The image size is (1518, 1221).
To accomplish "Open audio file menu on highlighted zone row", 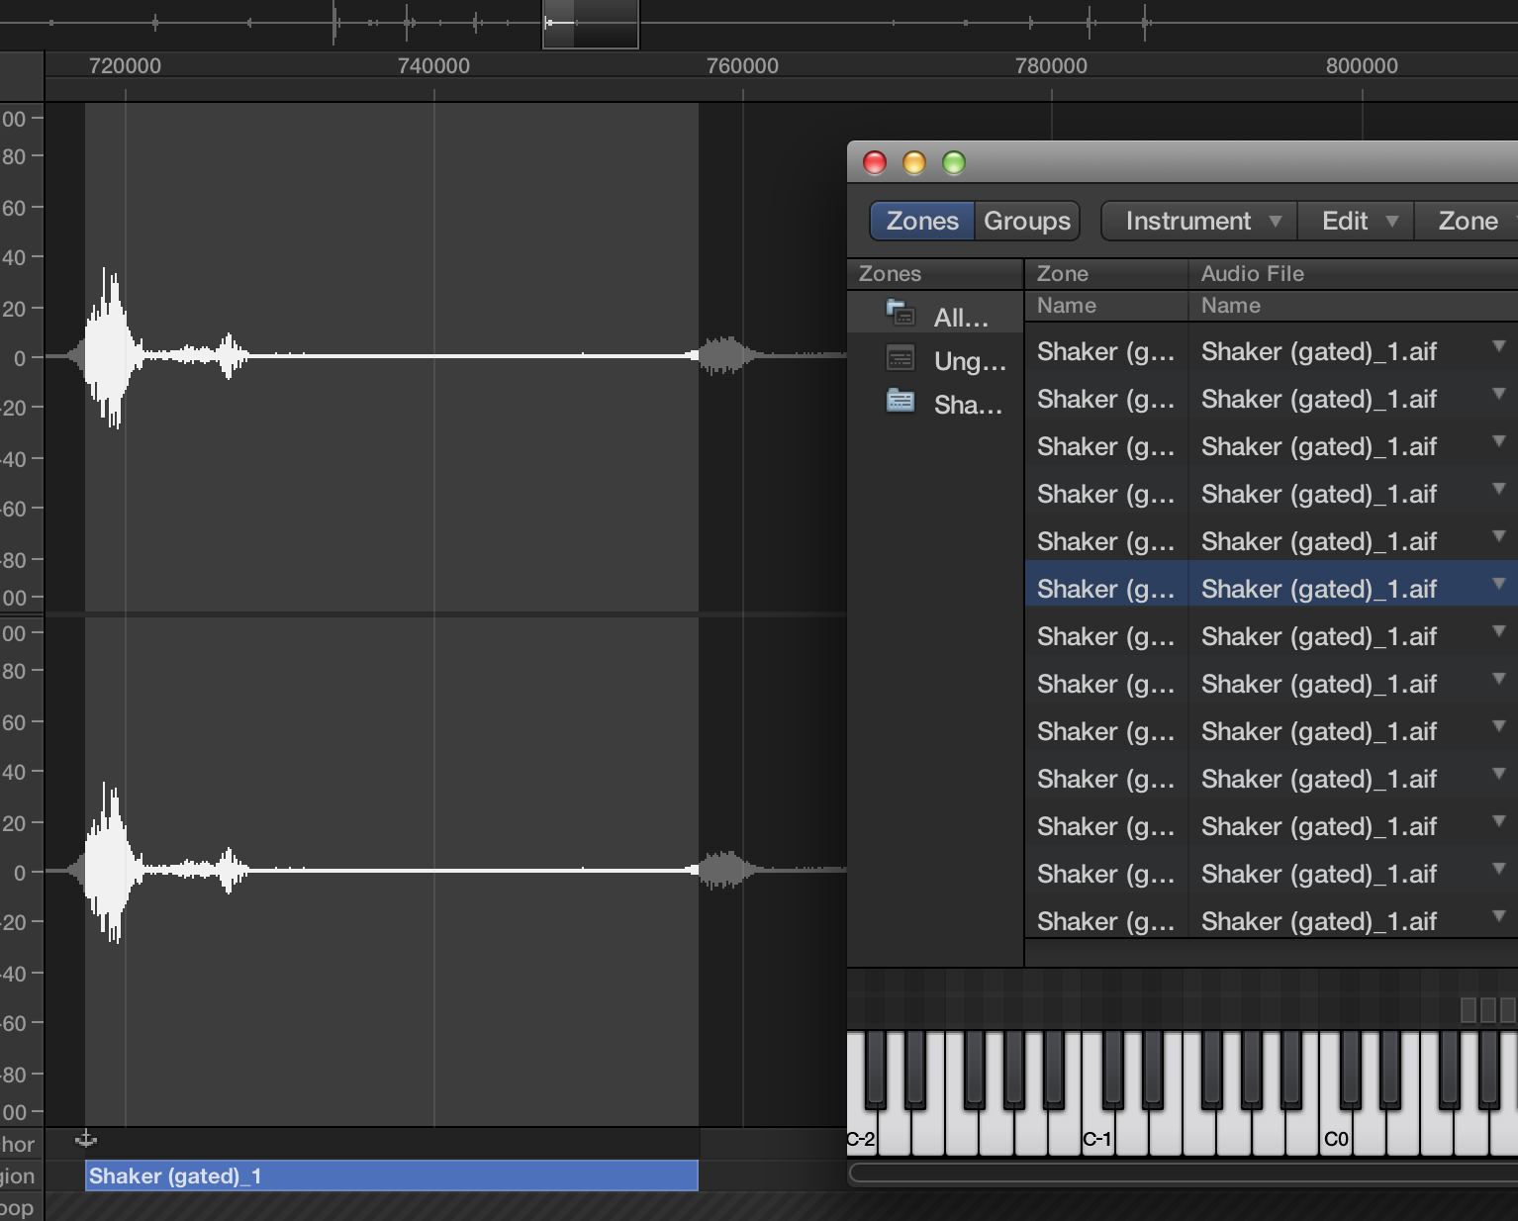I will tap(1498, 584).
